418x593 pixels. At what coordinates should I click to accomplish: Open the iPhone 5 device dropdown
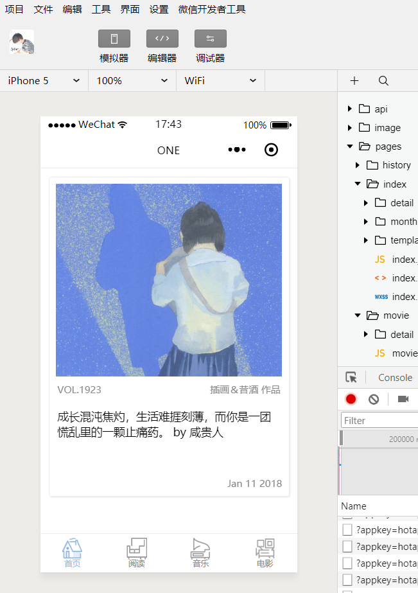point(44,80)
